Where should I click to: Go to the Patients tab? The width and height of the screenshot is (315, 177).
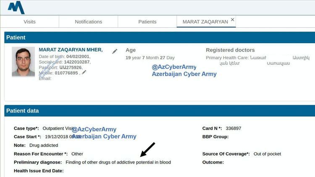[x=147, y=22]
